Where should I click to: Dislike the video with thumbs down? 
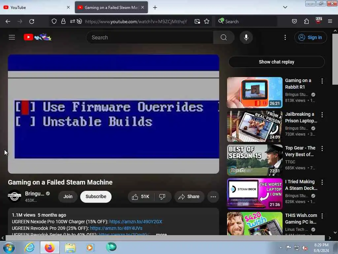click(x=162, y=196)
